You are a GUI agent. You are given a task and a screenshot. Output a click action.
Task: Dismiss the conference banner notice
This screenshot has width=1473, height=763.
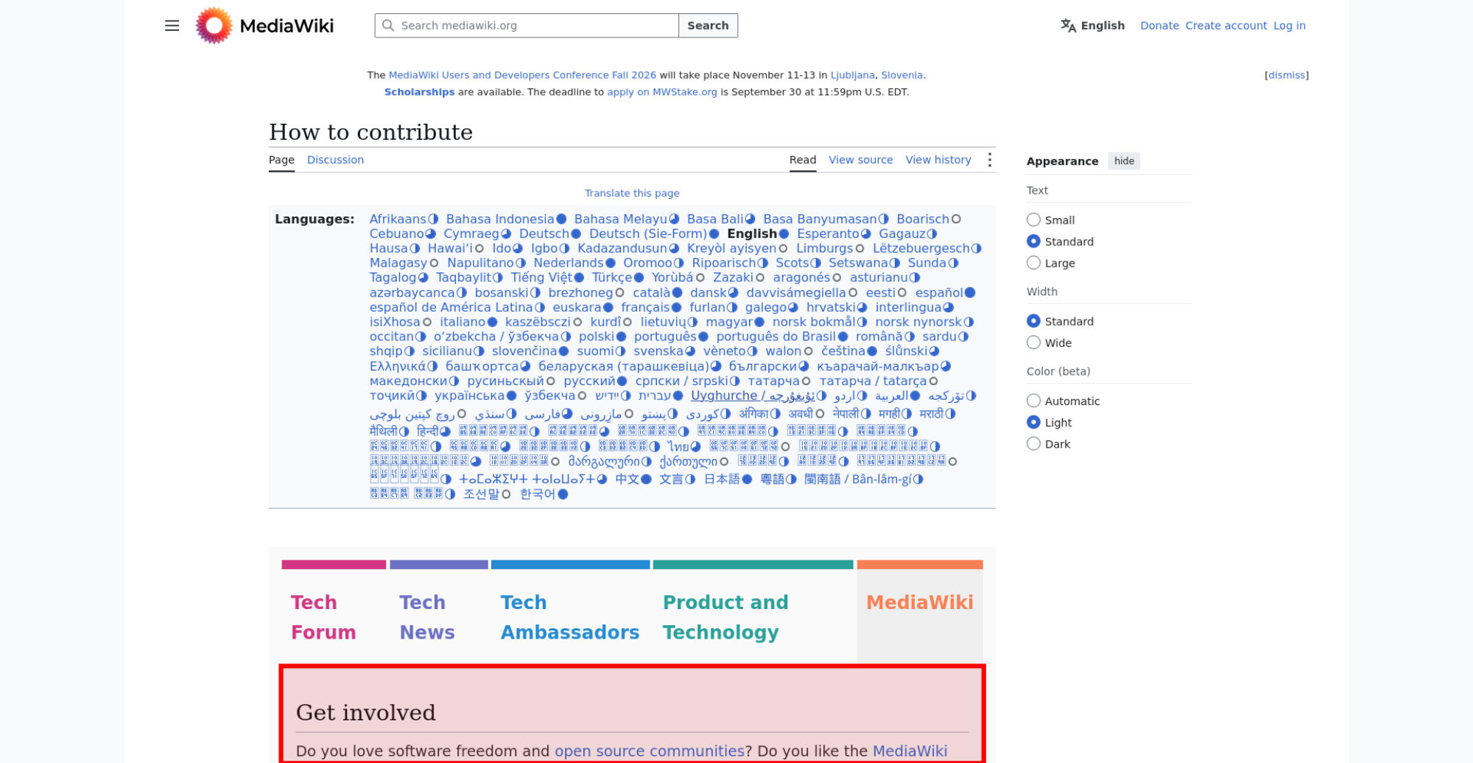pyautogui.click(x=1287, y=75)
